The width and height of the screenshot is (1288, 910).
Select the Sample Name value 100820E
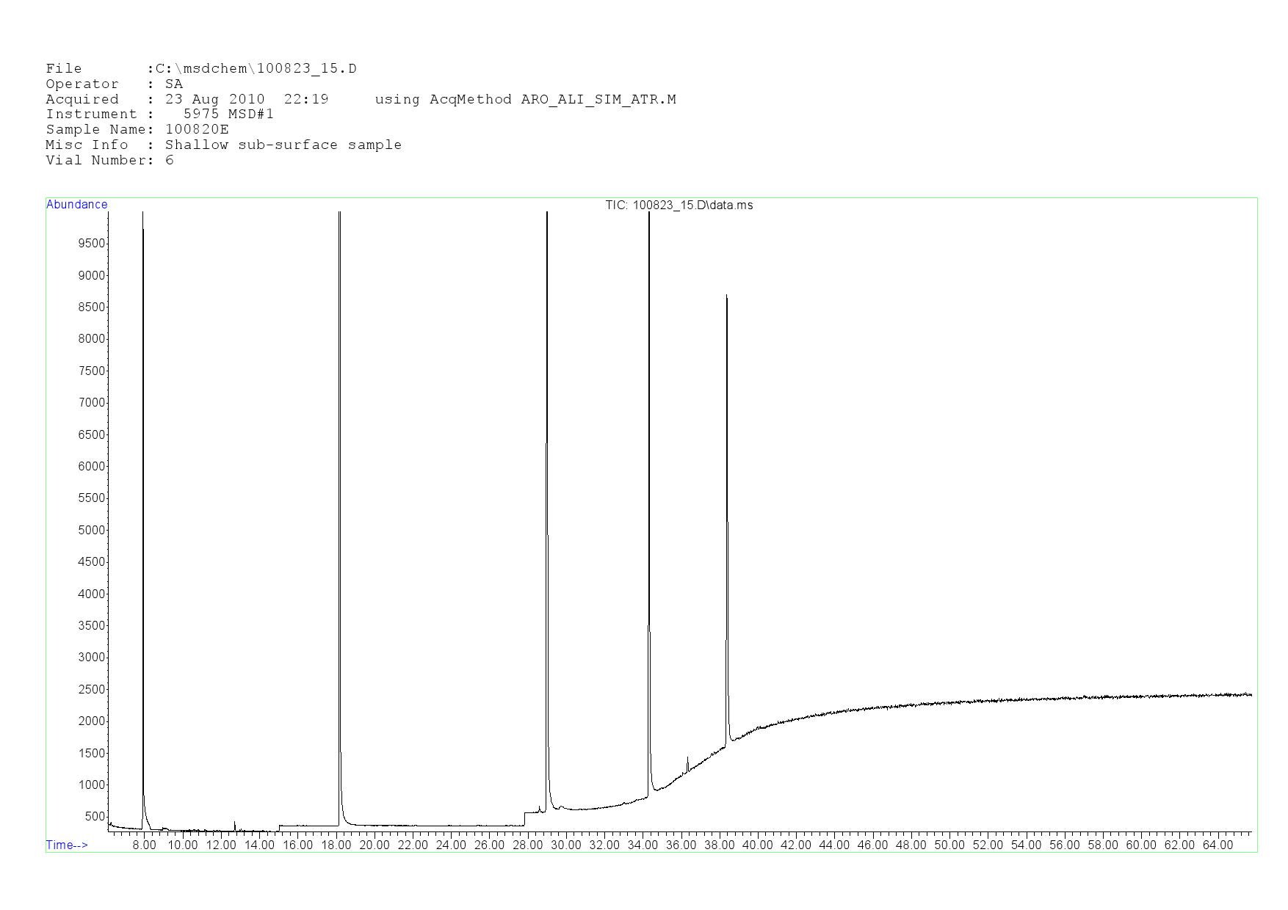pyautogui.click(x=197, y=130)
